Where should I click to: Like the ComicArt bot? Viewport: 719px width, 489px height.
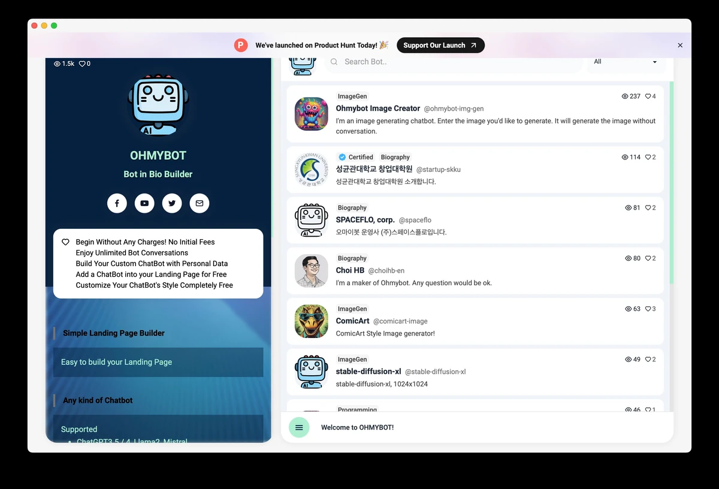[x=648, y=309]
